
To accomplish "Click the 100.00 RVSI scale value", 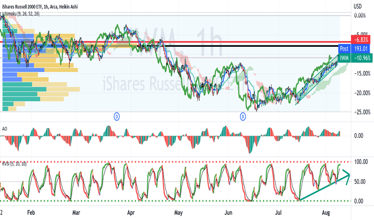I will [361, 162].
